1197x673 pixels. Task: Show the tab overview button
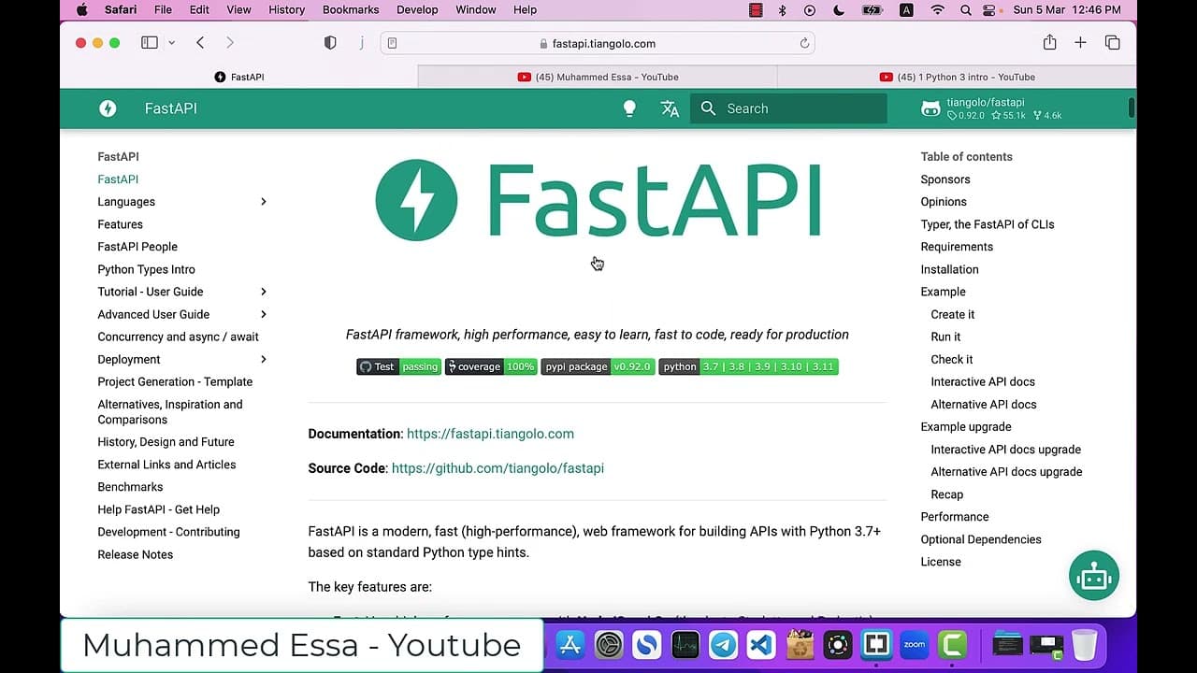coord(1112,43)
